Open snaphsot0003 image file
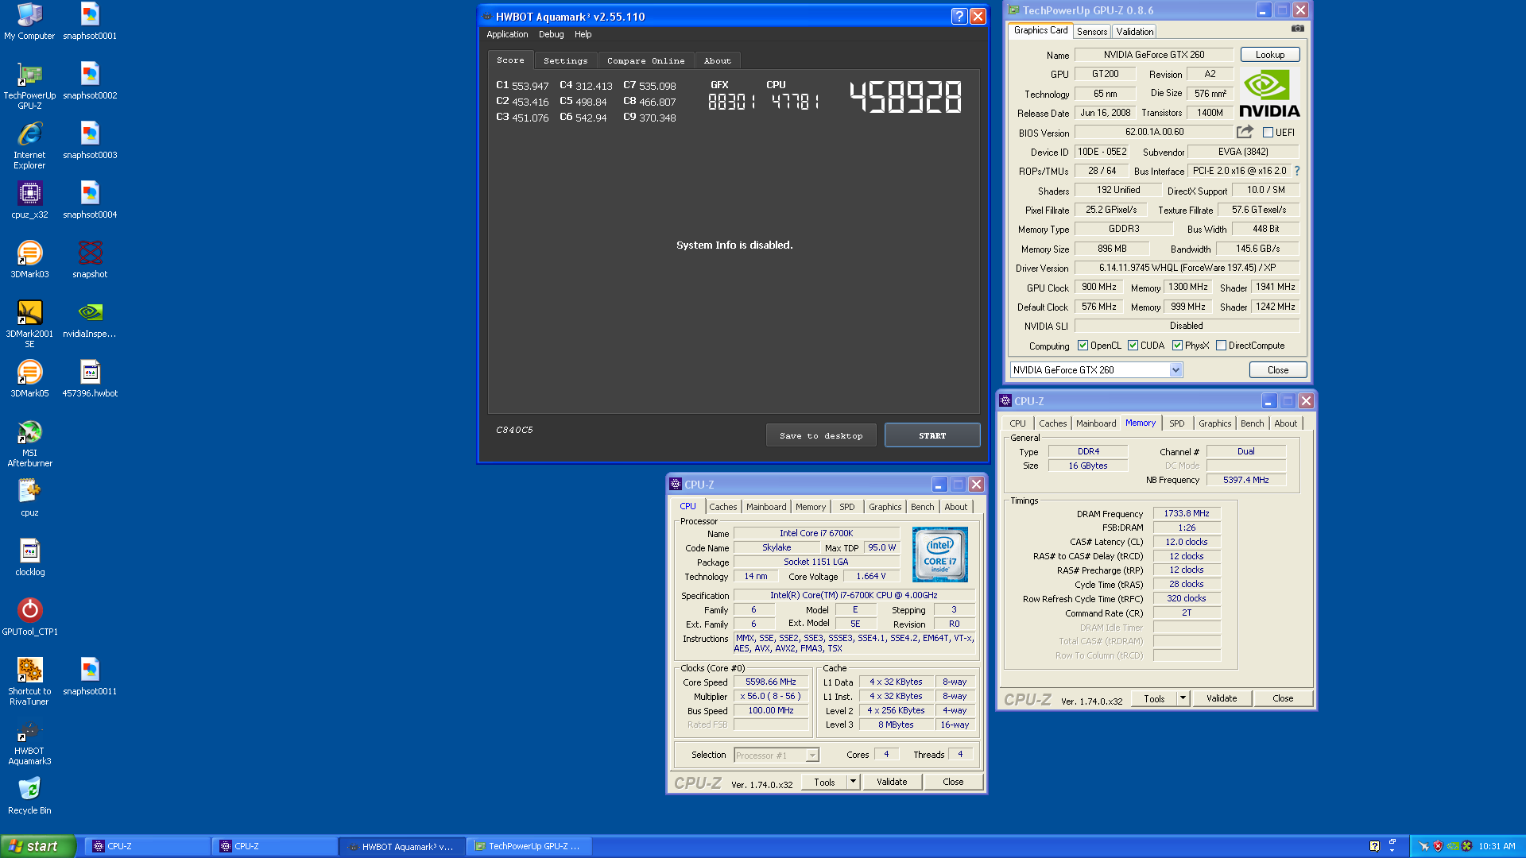Image resolution: width=1526 pixels, height=858 pixels. click(x=90, y=141)
